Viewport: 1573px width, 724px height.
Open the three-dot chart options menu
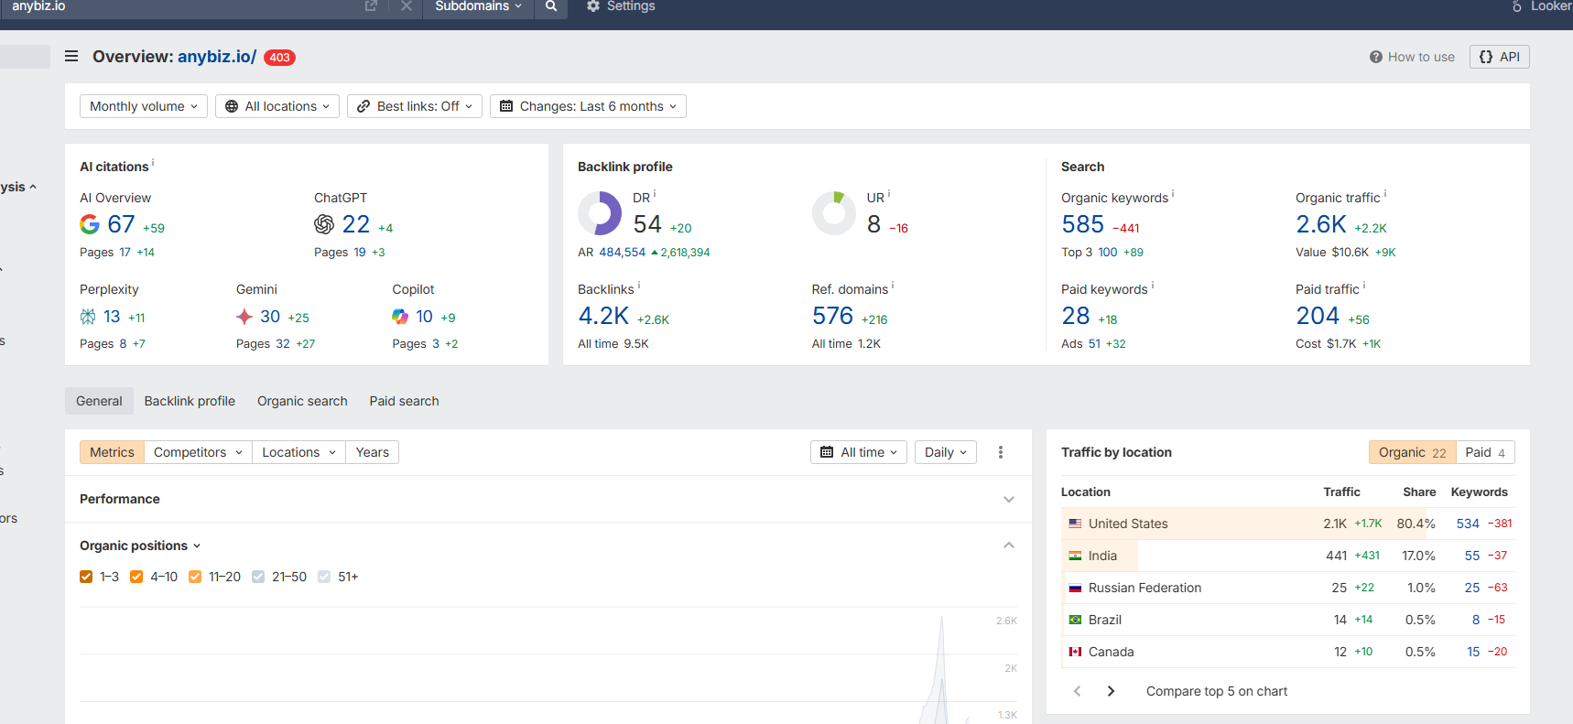[x=1001, y=452]
